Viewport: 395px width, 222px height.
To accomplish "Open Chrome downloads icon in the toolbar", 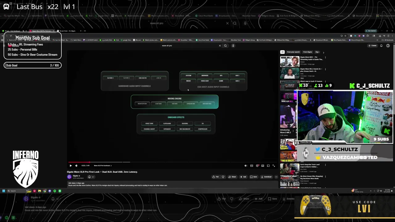I will [380, 36].
